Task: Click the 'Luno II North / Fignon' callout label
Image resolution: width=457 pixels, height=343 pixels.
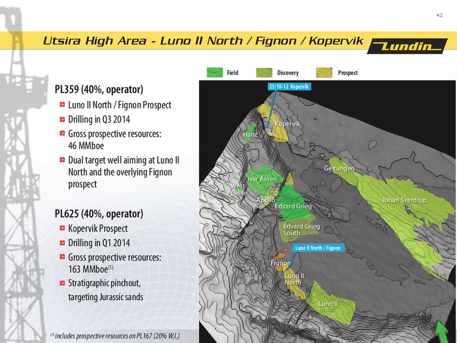Action: 318,248
